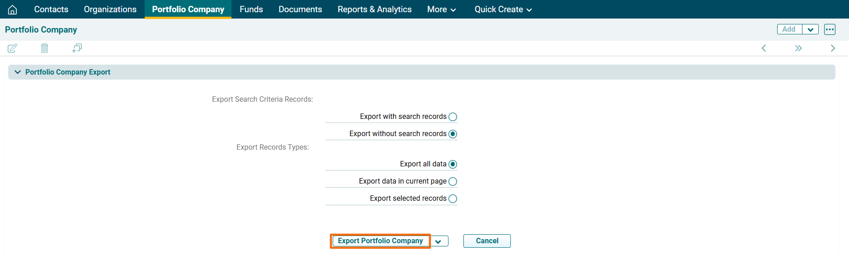Click the Delete trash can icon
Image resolution: width=849 pixels, height=255 pixels.
[x=44, y=48]
